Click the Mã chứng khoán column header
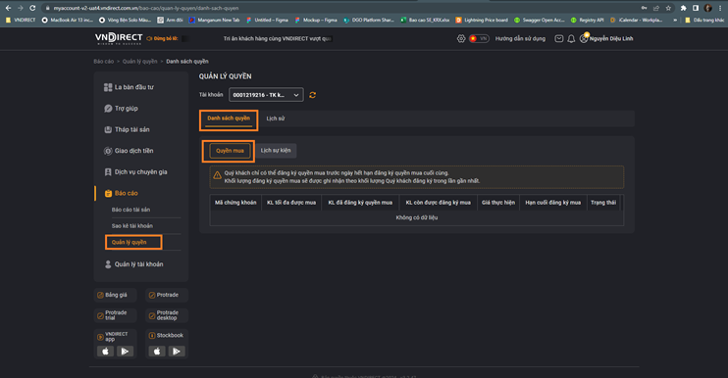 [235, 203]
